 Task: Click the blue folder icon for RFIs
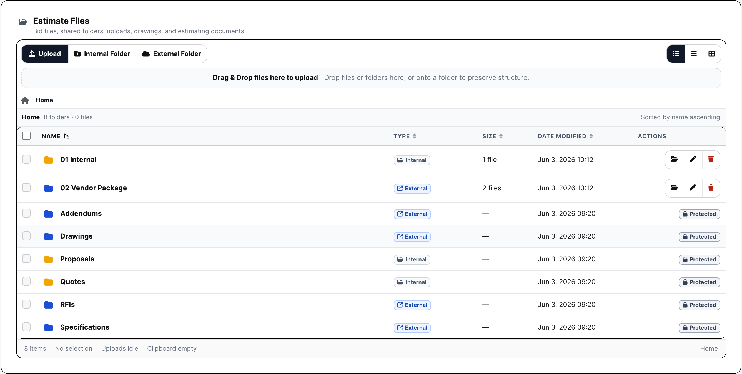tap(48, 305)
